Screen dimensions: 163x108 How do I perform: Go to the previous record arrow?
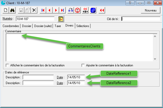click(x=49, y=10)
